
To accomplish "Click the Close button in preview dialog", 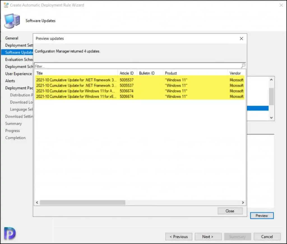I will 230,211.
